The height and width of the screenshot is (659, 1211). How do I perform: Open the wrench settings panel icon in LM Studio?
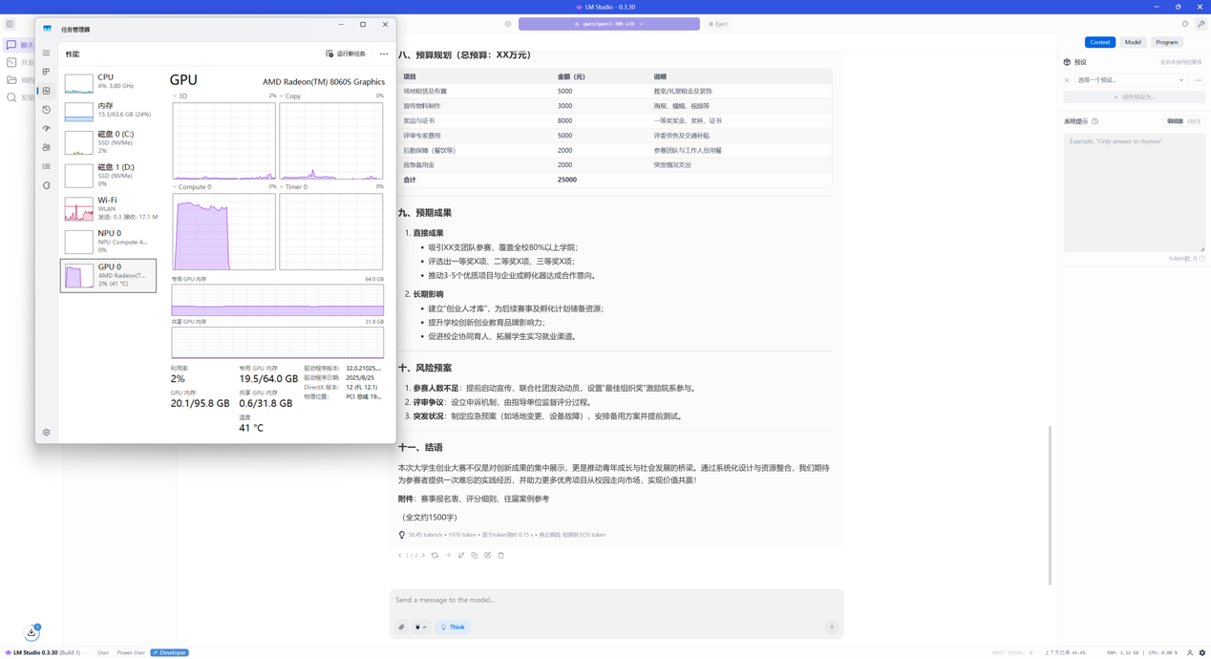pyautogui.click(x=1200, y=24)
